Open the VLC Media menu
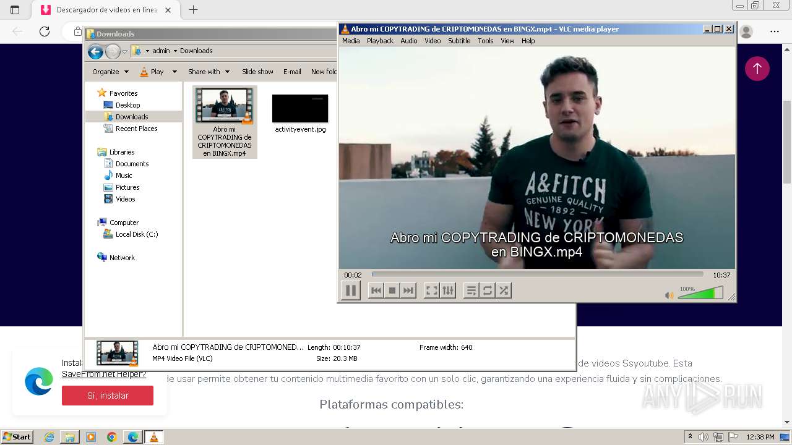This screenshot has width=792, height=445. pyautogui.click(x=351, y=41)
